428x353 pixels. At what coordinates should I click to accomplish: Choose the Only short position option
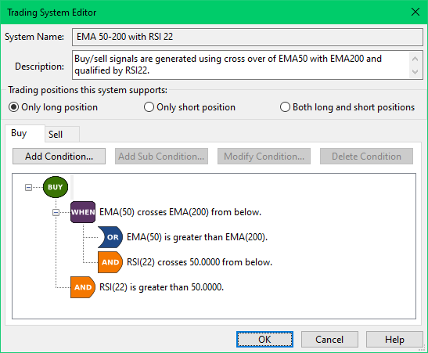click(x=149, y=107)
